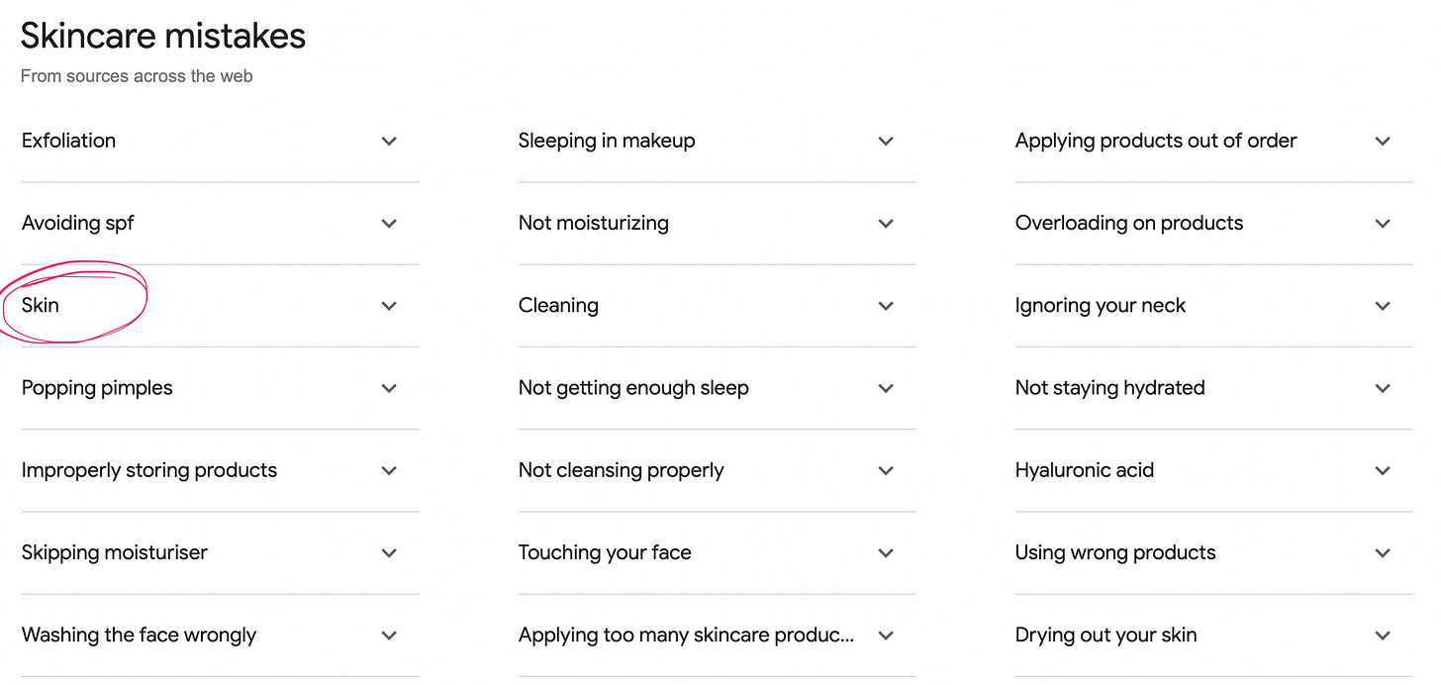The height and width of the screenshot is (685, 1441).
Task: Expand the Drying out your skin chevron
Action: [1383, 636]
